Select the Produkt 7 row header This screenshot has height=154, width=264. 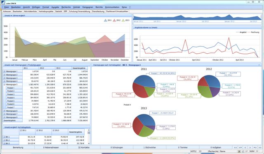coord(14,107)
